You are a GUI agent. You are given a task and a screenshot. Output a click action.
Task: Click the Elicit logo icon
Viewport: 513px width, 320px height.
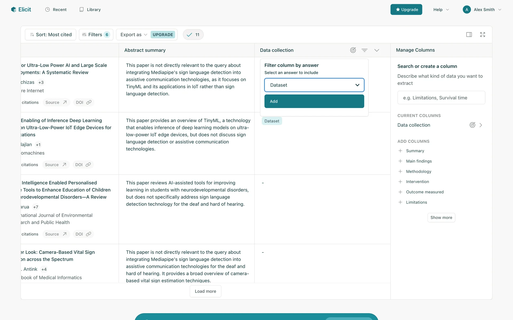point(14,10)
